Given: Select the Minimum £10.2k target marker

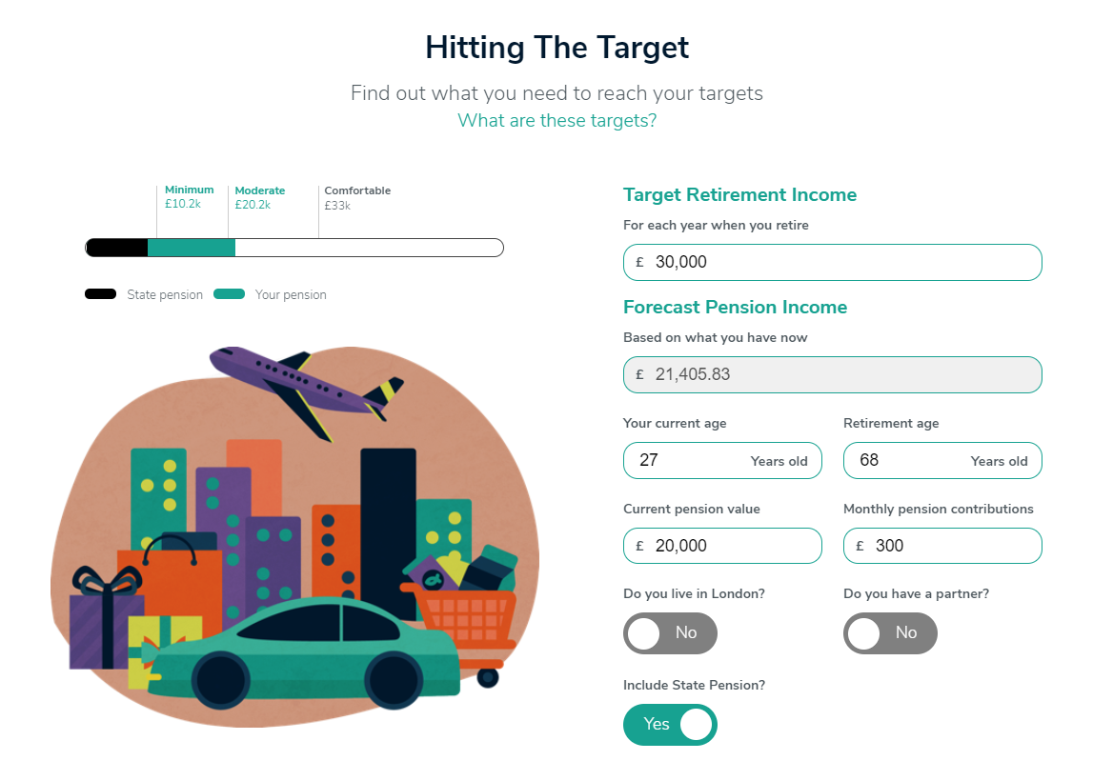Looking at the screenshot, I should 188,196.
